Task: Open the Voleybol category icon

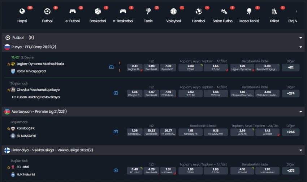Action: (x=173, y=12)
